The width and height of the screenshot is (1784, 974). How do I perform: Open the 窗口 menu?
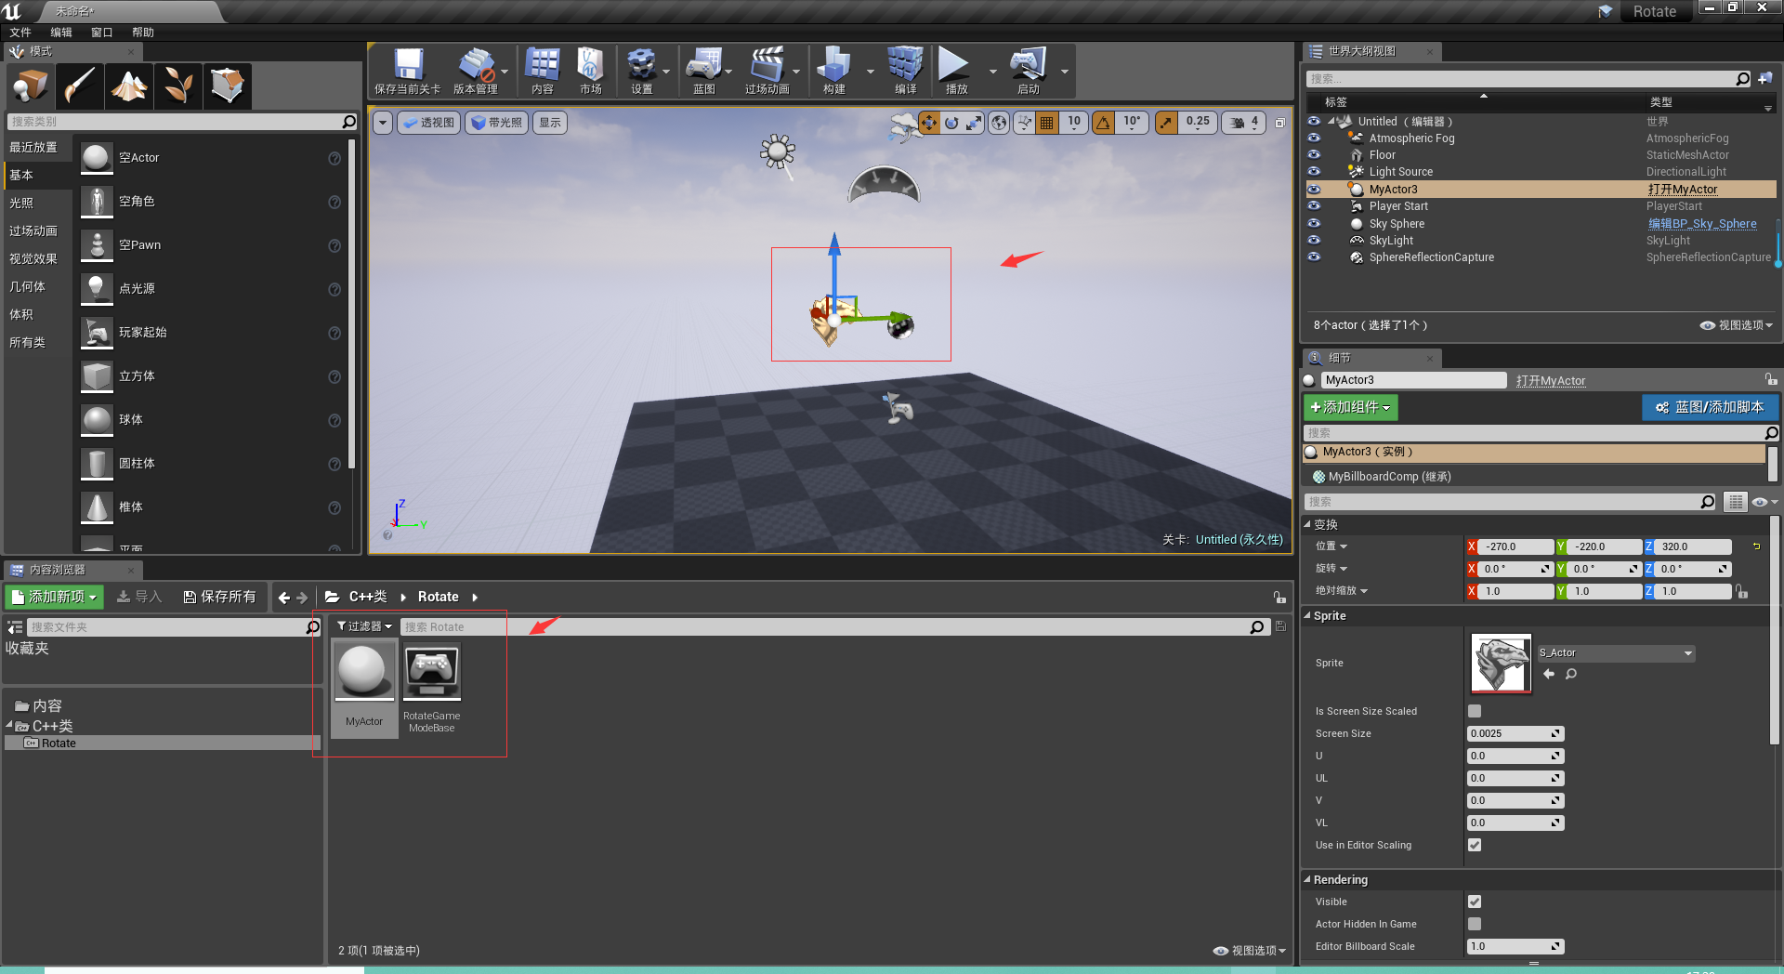(x=102, y=33)
